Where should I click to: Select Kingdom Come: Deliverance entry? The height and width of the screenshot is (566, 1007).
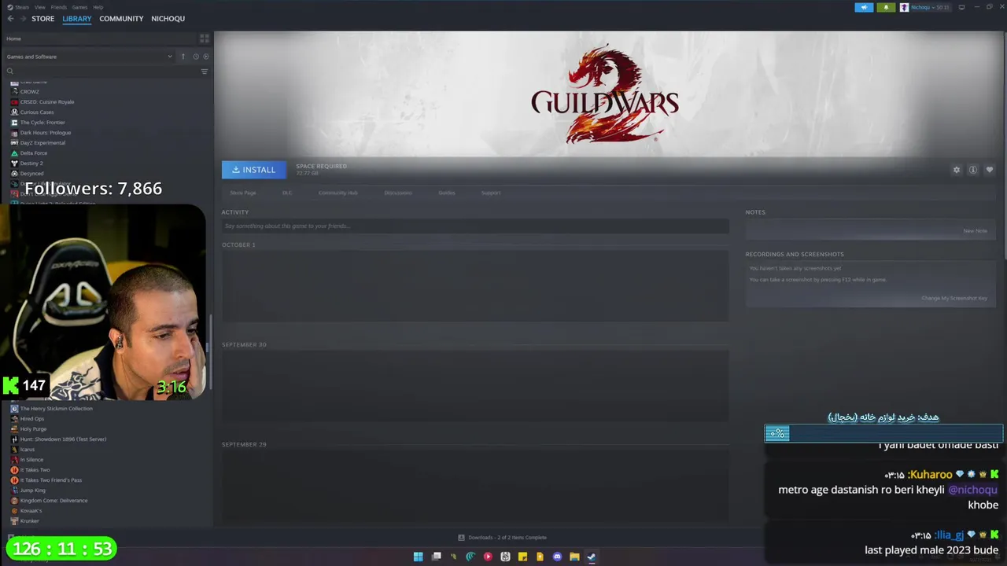pos(53,501)
